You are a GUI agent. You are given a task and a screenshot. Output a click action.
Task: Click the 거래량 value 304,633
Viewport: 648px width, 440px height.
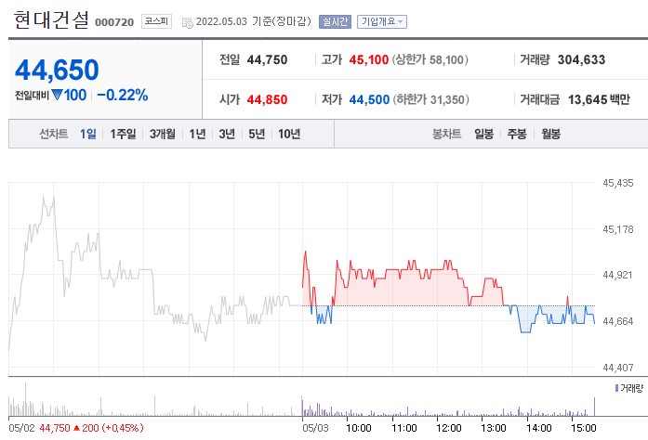point(581,59)
